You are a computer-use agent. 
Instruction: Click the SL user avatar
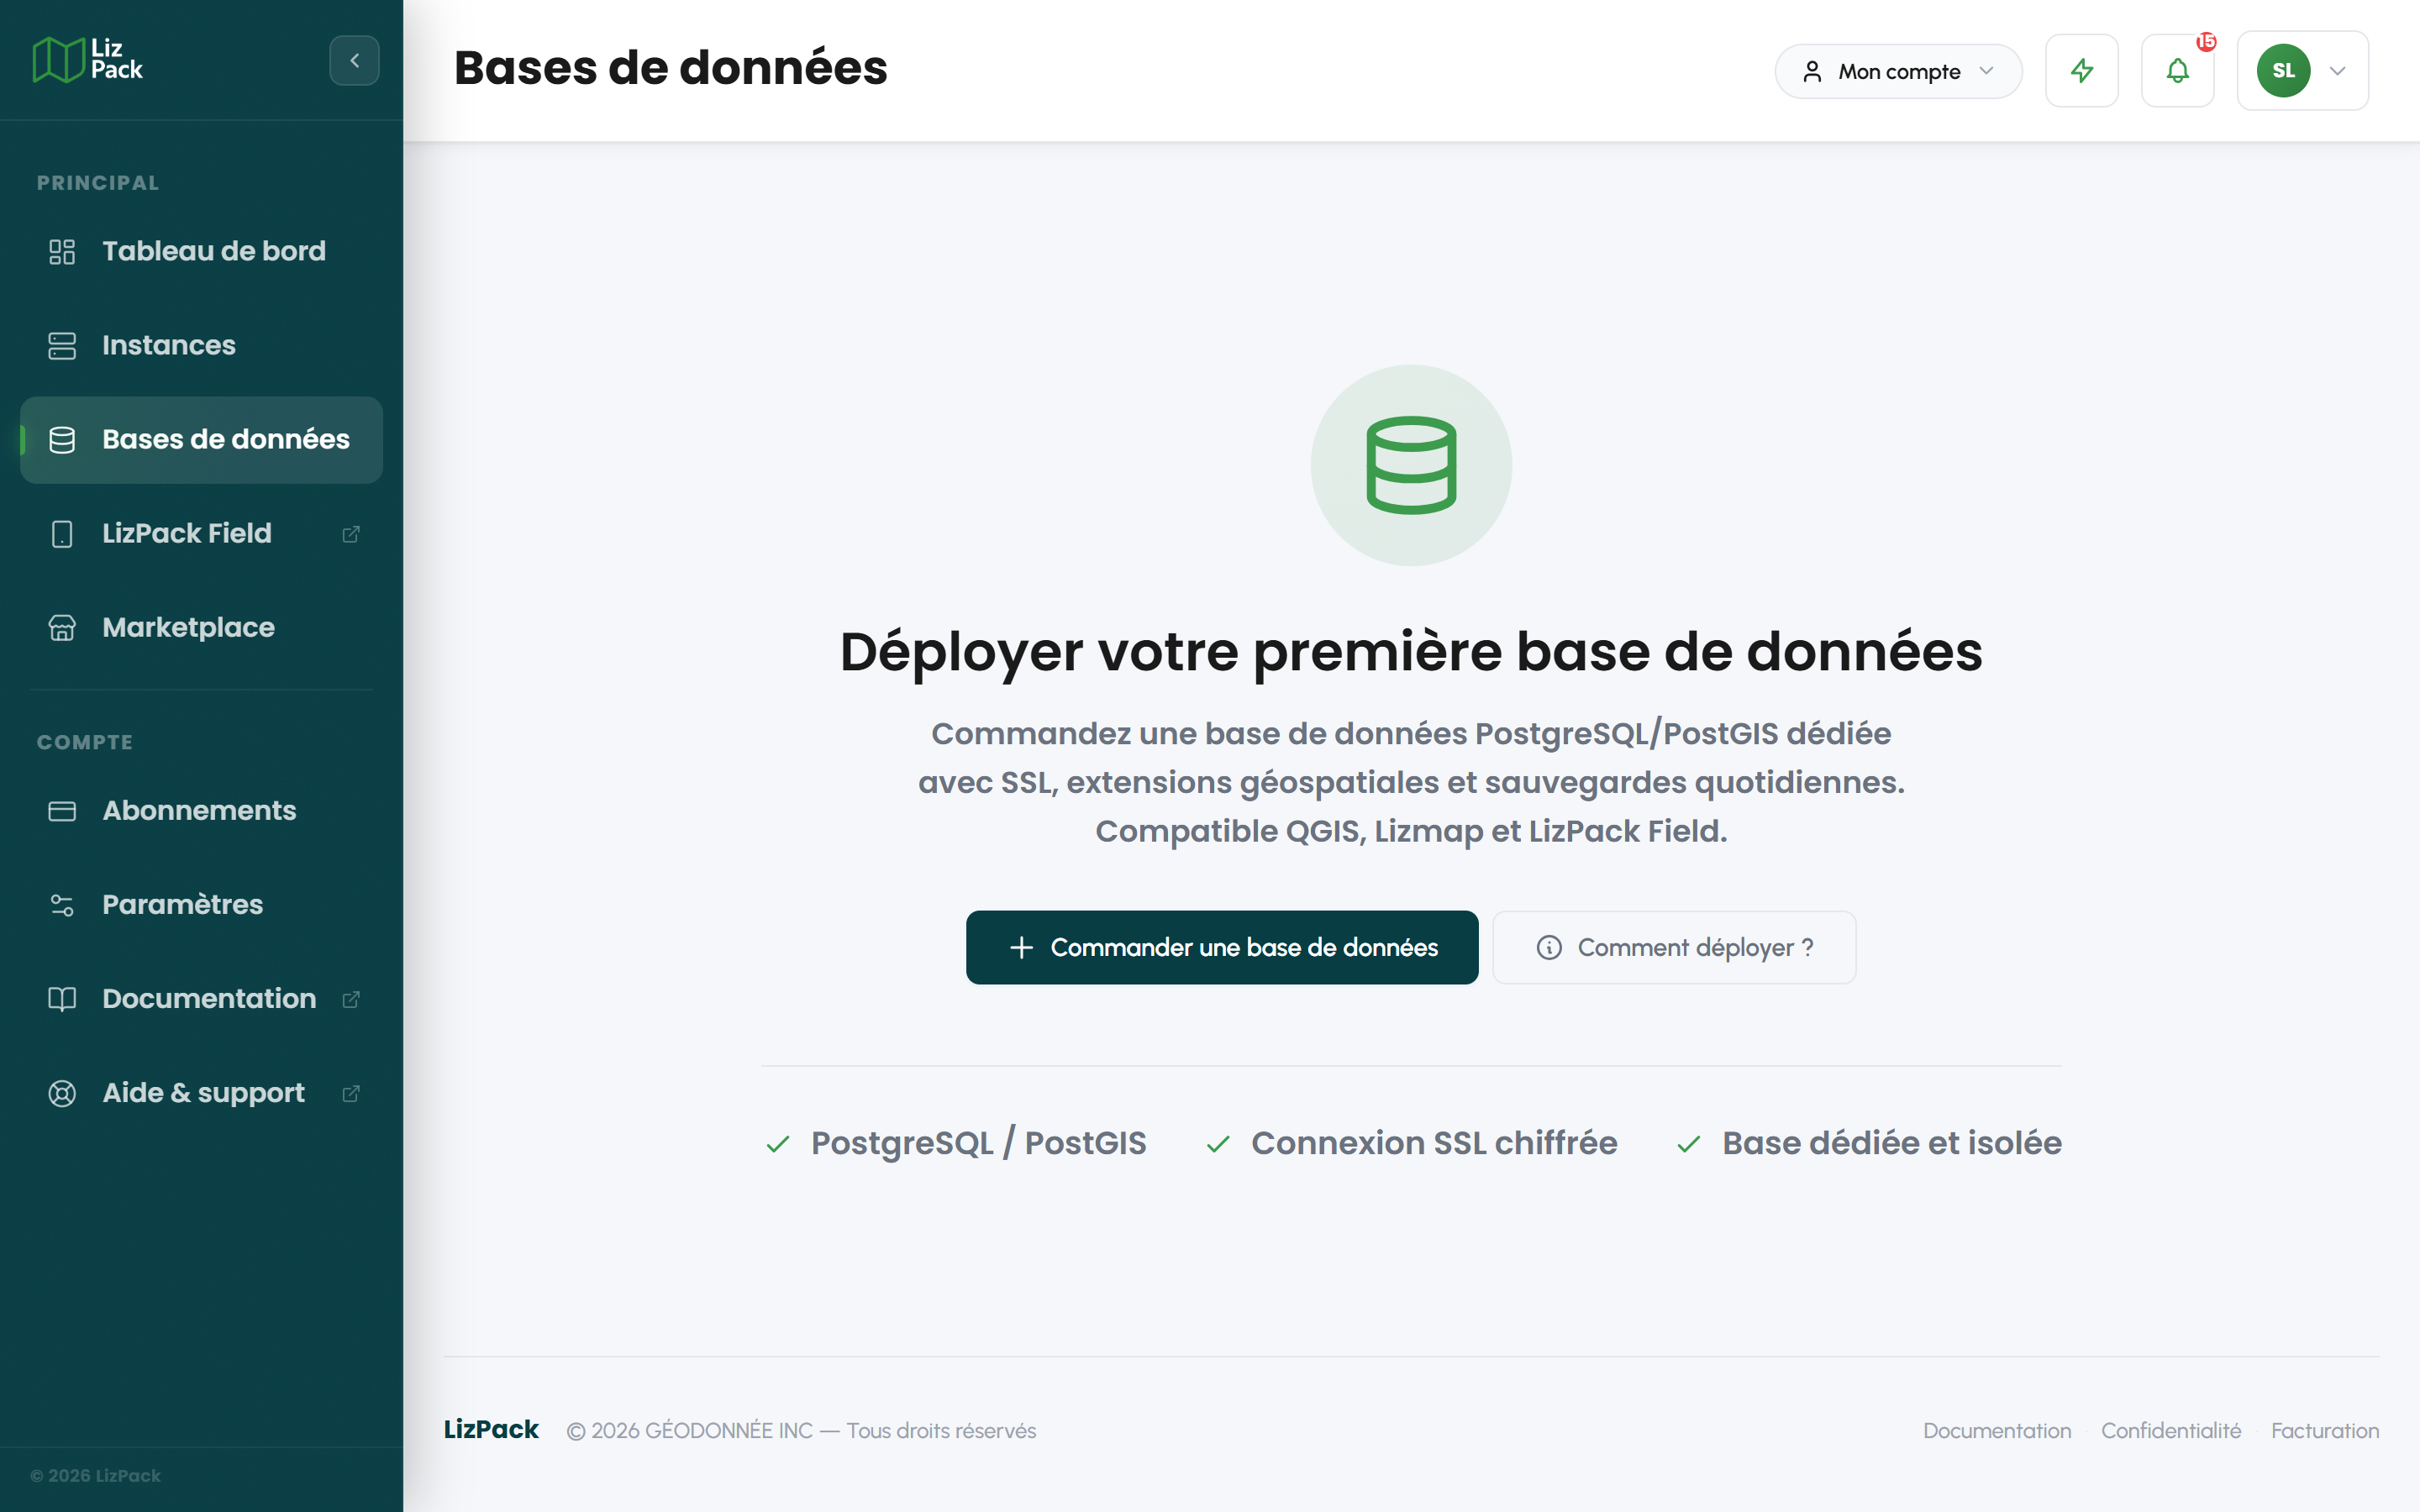[2283, 71]
